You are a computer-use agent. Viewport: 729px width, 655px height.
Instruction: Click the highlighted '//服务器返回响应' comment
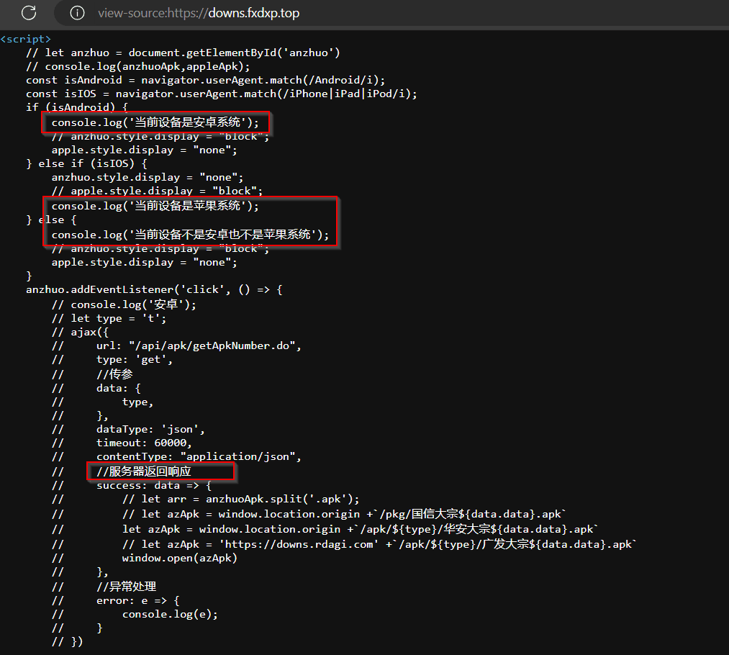tap(144, 472)
